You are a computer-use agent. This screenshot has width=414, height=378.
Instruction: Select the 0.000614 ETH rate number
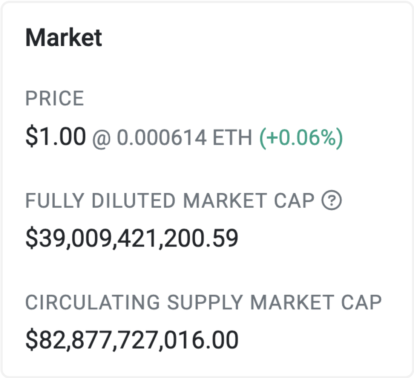point(162,138)
